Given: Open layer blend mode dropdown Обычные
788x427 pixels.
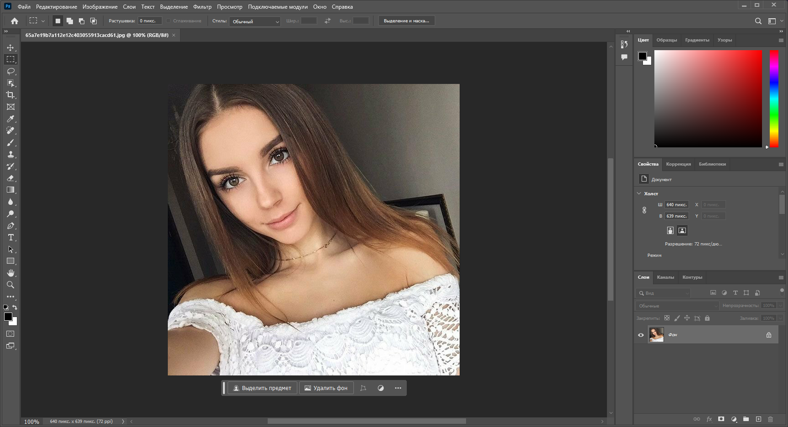Looking at the screenshot, I should tap(677, 306).
